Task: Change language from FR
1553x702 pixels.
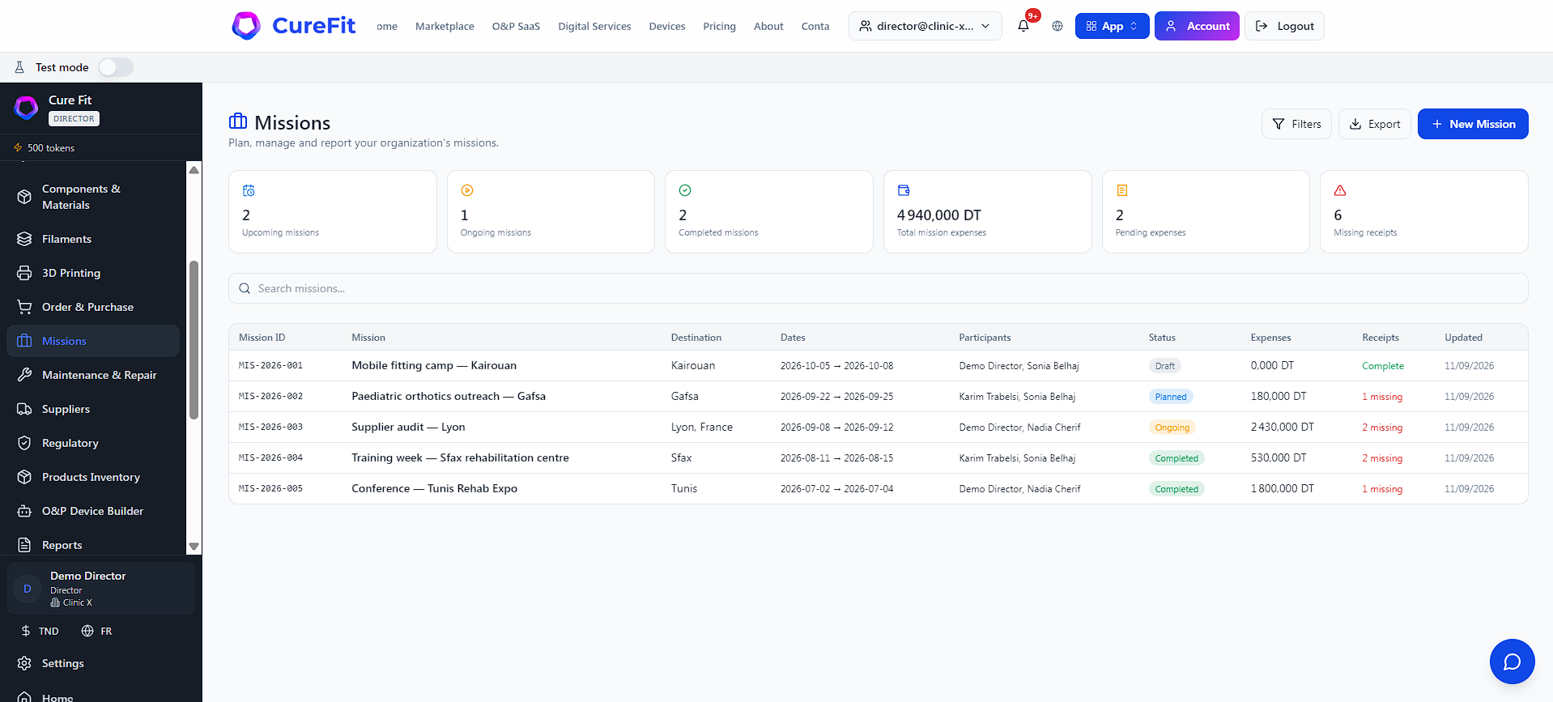Action: click(97, 631)
